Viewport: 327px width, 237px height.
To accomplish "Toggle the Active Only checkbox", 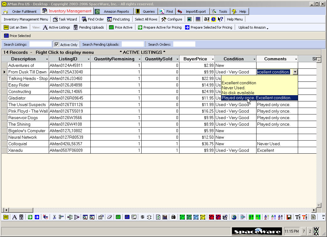I will pyautogui.click(x=57, y=44).
